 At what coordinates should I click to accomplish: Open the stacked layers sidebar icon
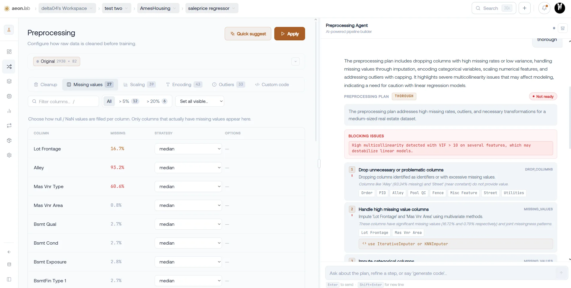[x=9, y=81]
